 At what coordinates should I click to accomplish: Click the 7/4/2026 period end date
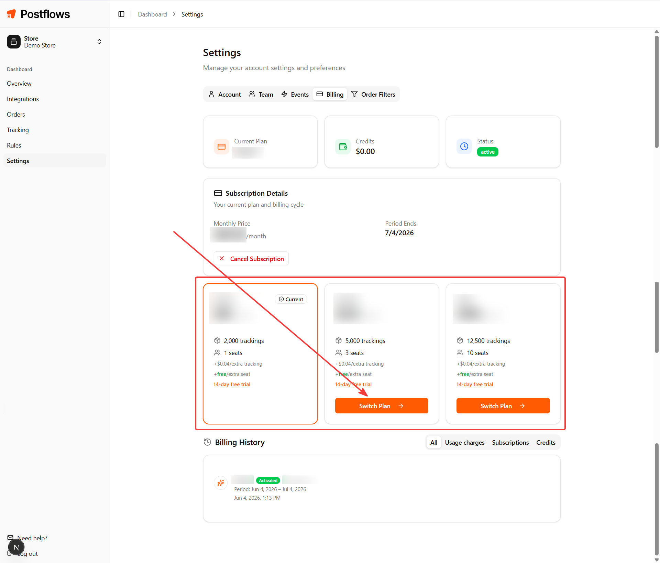[x=399, y=233]
